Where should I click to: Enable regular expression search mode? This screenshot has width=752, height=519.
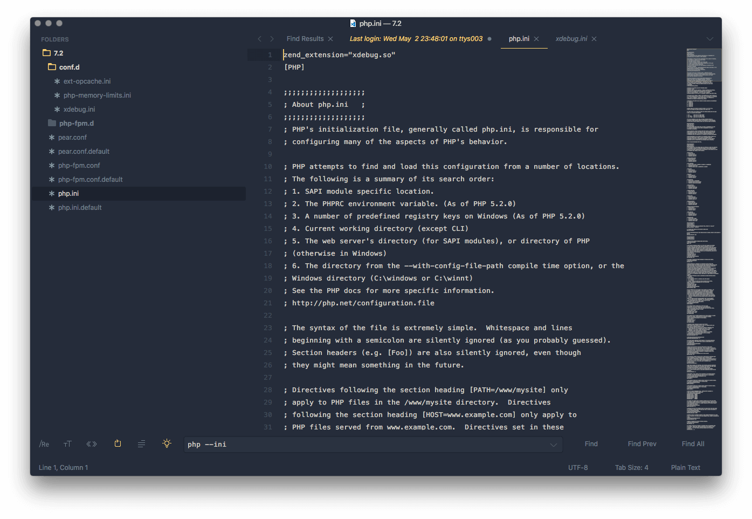44,443
